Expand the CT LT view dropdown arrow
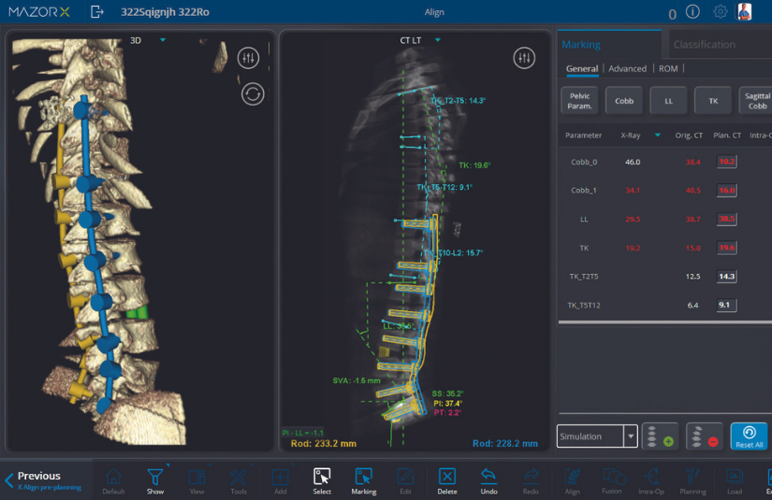 coord(437,40)
